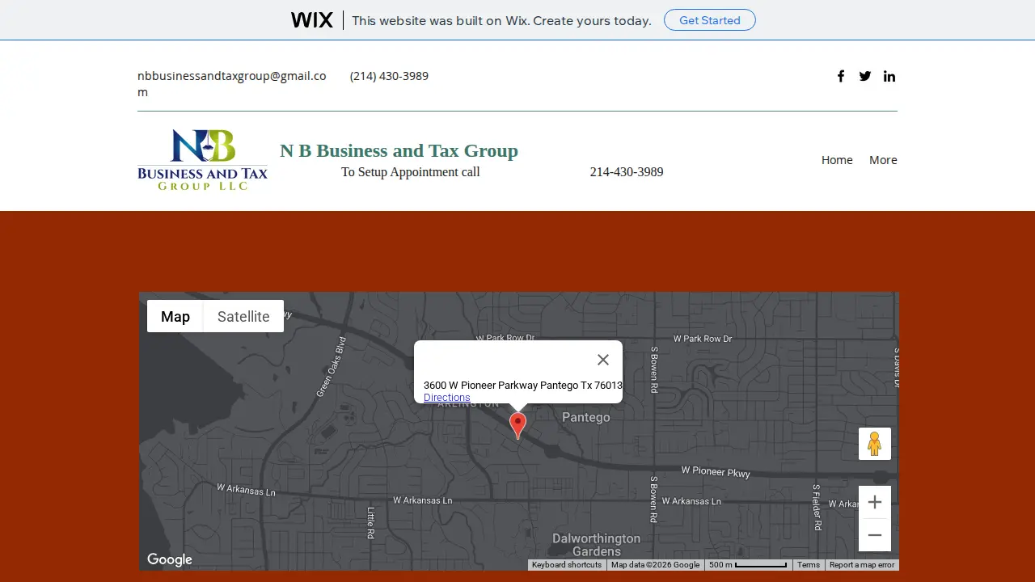Go to the Home page
This screenshot has height=582, width=1035.
click(837, 160)
